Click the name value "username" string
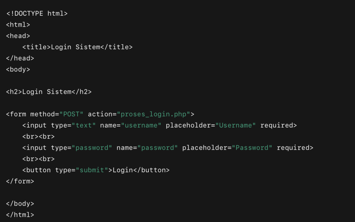This screenshot has height=222, width=355. pyautogui.click(x=141, y=125)
